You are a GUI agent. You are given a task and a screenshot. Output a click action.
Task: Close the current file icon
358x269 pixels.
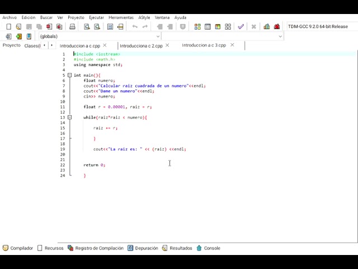49,26
